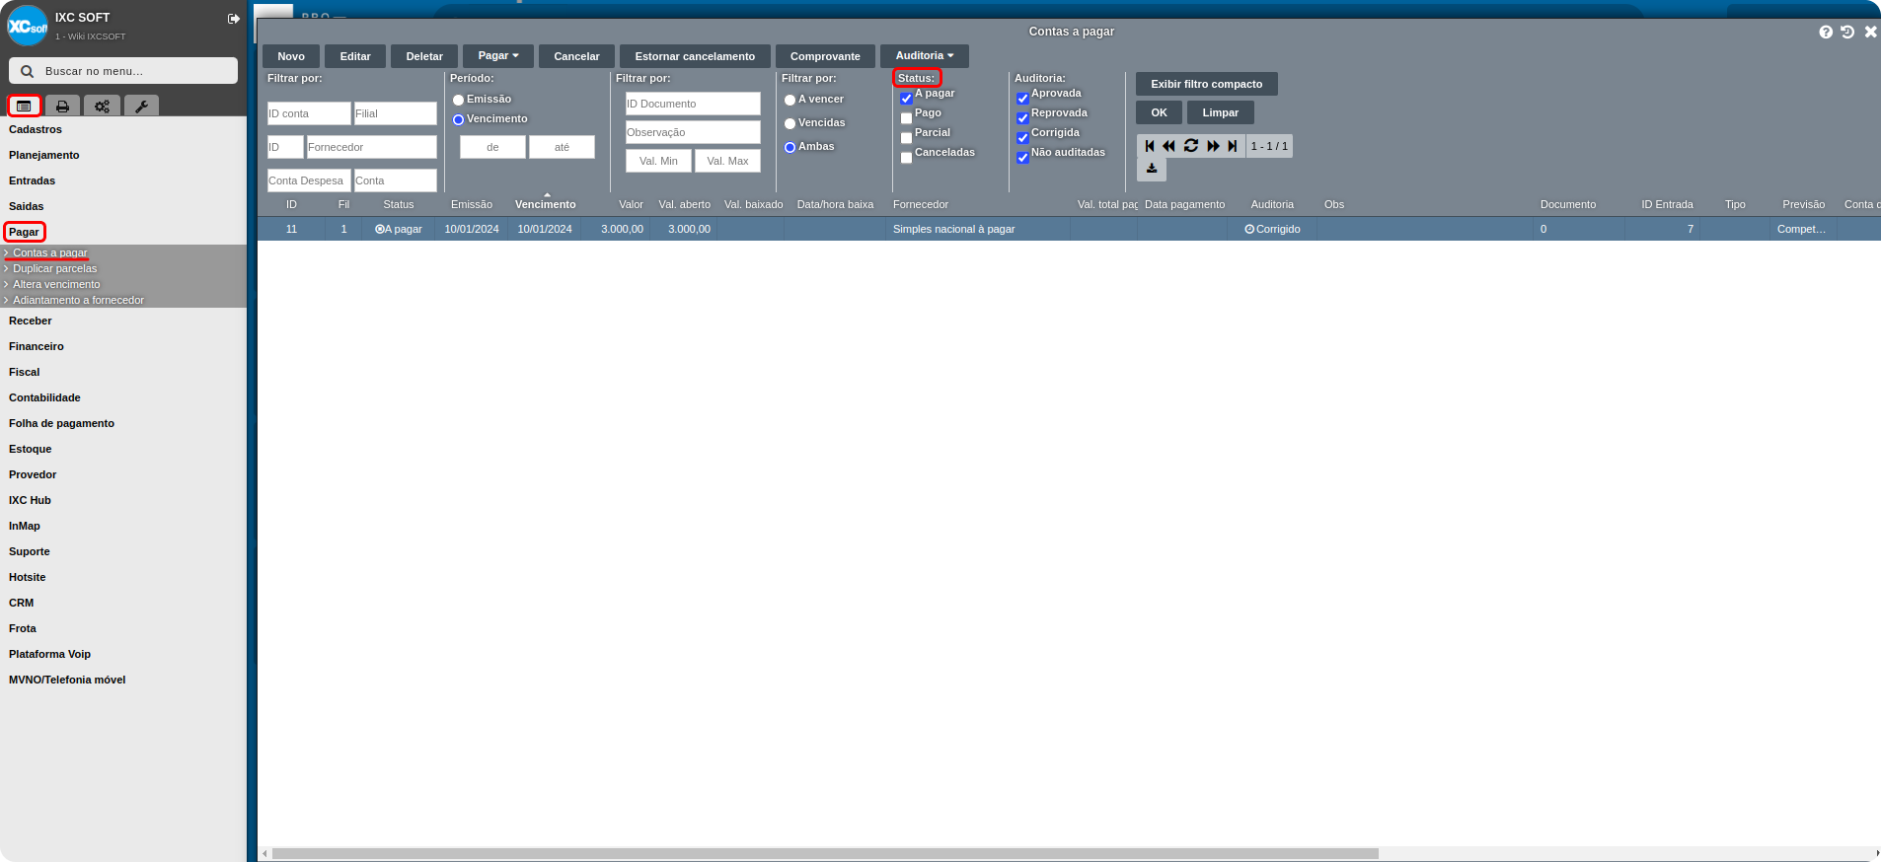
Task: Click the search magnifier icon
Action: click(28, 71)
